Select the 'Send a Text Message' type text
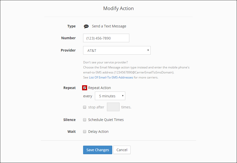The height and width of the screenshot is (163, 237). pyautogui.click(x=109, y=26)
